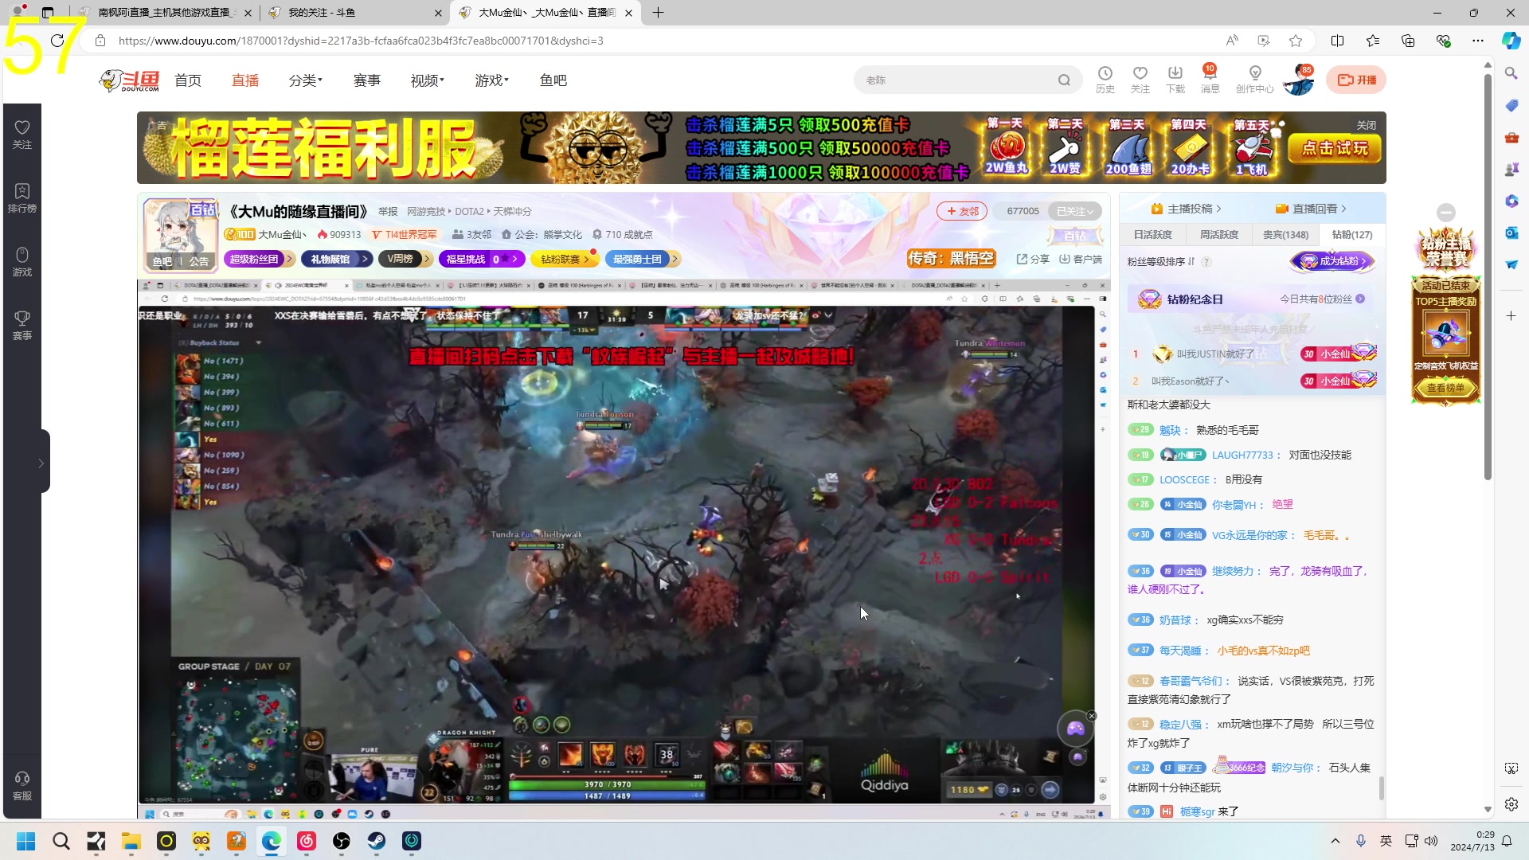Expand the 分类 dropdown in navigation
Screen dimensions: 1529x860
pyautogui.click(x=306, y=80)
